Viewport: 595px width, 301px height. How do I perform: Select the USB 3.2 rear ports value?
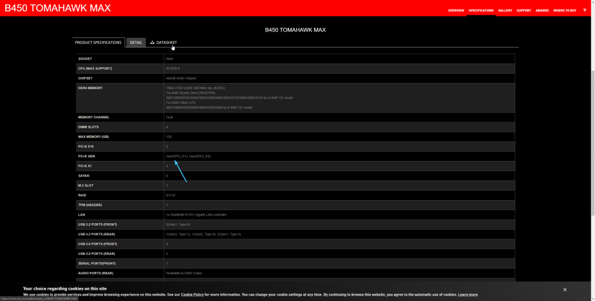203,235
